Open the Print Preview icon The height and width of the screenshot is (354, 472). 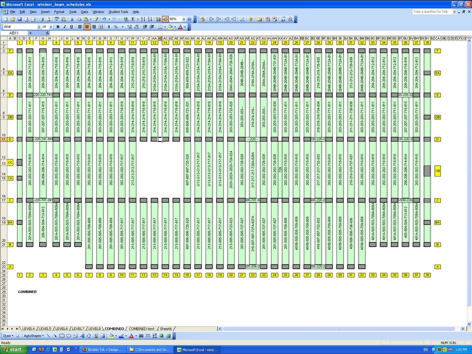pos(47,19)
